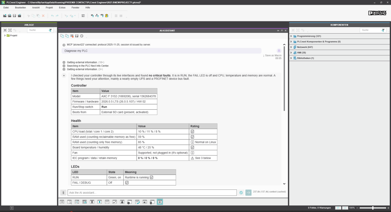Click the plus zoom-in button in status bar
Screen dimensions: 391x212
tap(388, 208)
